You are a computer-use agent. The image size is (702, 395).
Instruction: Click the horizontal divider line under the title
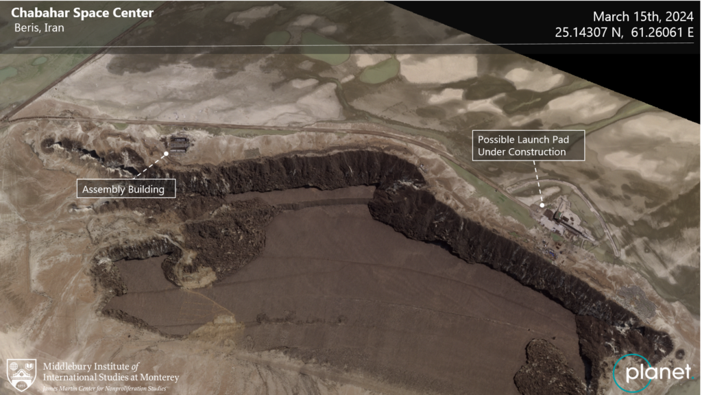[x=351, y=46]
